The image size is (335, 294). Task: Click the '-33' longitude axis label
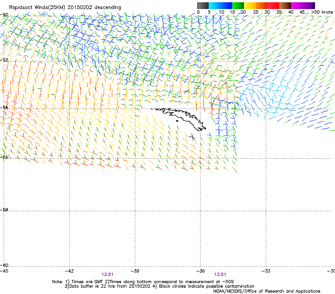point(266,271)
